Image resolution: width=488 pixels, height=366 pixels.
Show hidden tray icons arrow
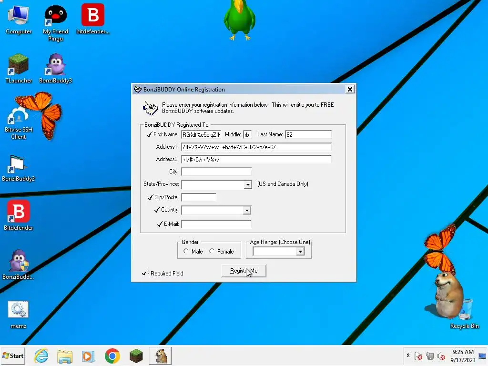tap(408, 356)
